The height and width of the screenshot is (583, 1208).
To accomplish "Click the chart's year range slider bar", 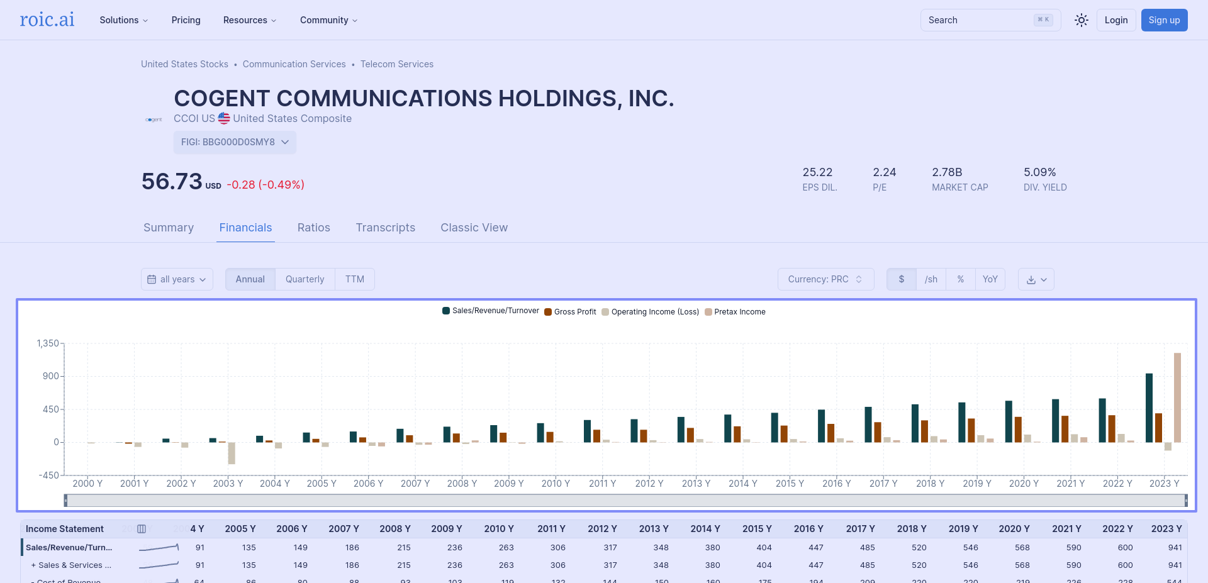I will (x=625, y=501).
